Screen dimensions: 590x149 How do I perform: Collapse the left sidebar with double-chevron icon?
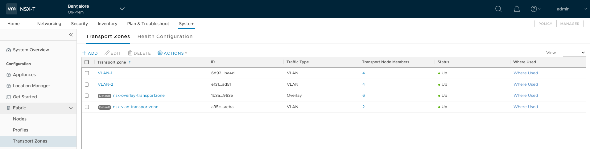[x=71, y=35]
